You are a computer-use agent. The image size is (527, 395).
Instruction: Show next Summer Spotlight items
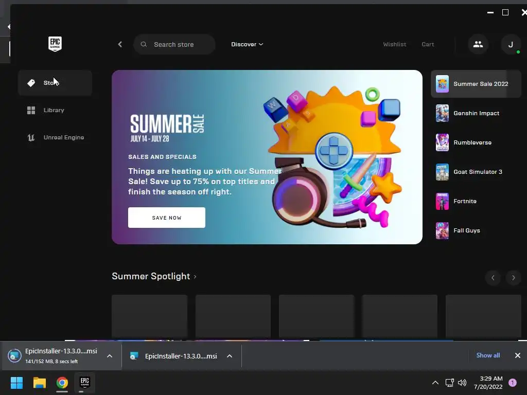coord(513,278)
